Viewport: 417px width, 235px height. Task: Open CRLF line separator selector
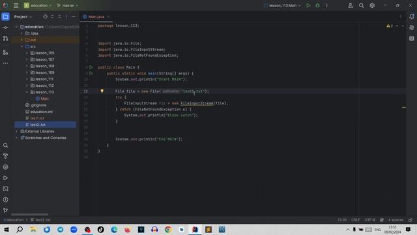[x=355, y=220]
